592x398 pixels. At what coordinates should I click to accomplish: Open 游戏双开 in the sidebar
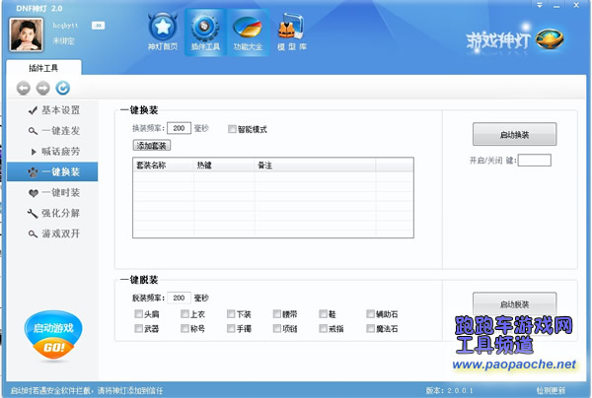tap(53, 233)
